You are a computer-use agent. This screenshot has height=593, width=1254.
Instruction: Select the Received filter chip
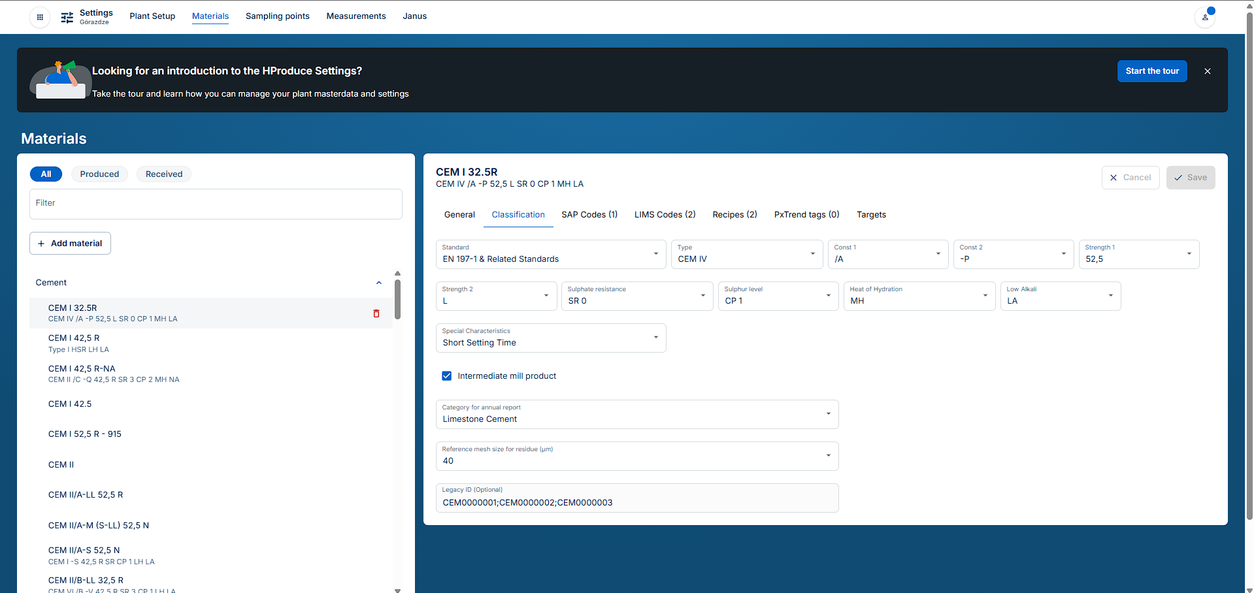coord(164,174)
